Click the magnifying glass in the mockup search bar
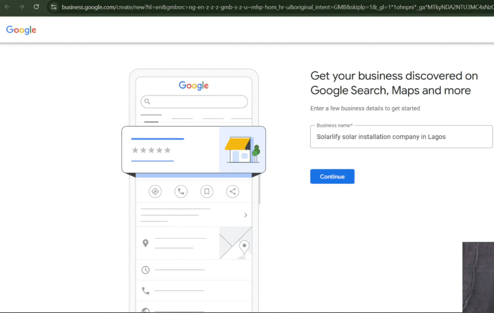This screenshot has height=313, width=494. coord(147,102)
